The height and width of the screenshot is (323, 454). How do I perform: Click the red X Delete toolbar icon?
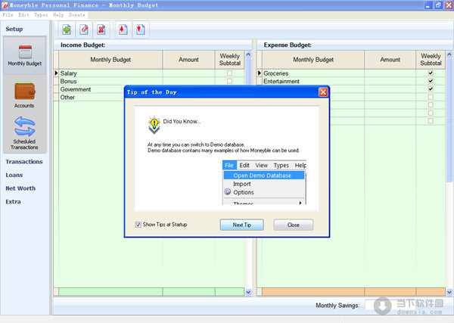101,30
